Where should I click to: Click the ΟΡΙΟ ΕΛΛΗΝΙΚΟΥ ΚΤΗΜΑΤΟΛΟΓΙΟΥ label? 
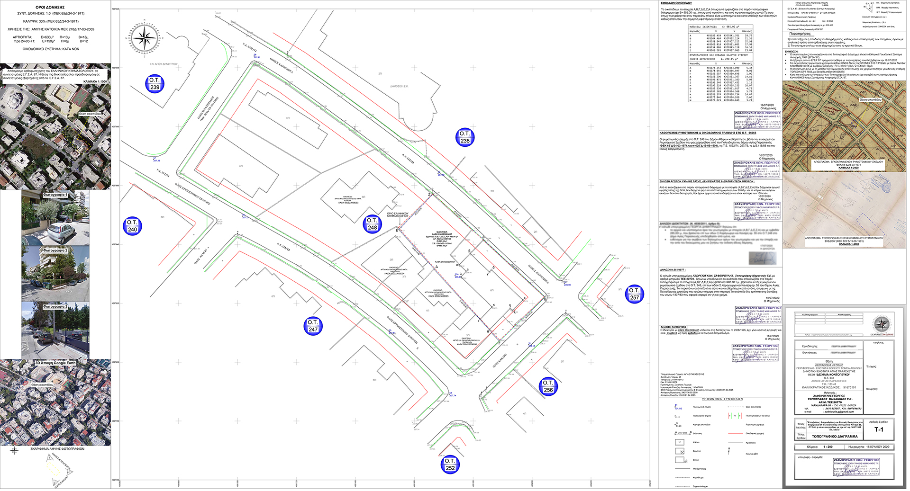[398, 214]
